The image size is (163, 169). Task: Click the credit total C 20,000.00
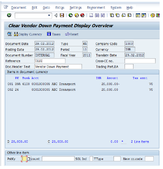[58, 142]
